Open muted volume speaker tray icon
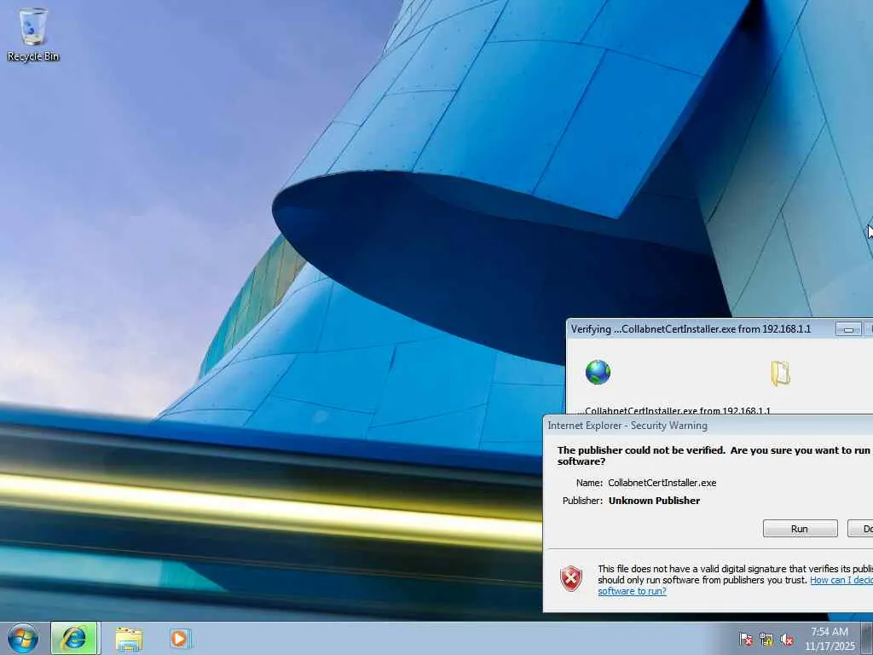Viewport: 873px width, 655px height. point(787,640)
